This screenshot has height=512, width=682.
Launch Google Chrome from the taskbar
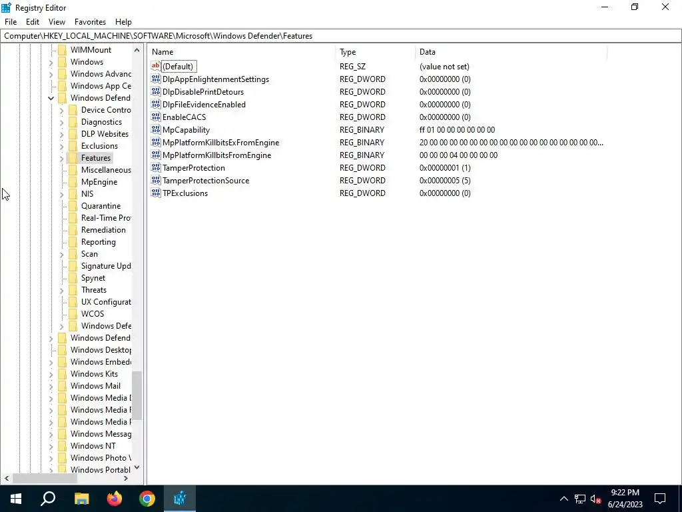[147, 499]
